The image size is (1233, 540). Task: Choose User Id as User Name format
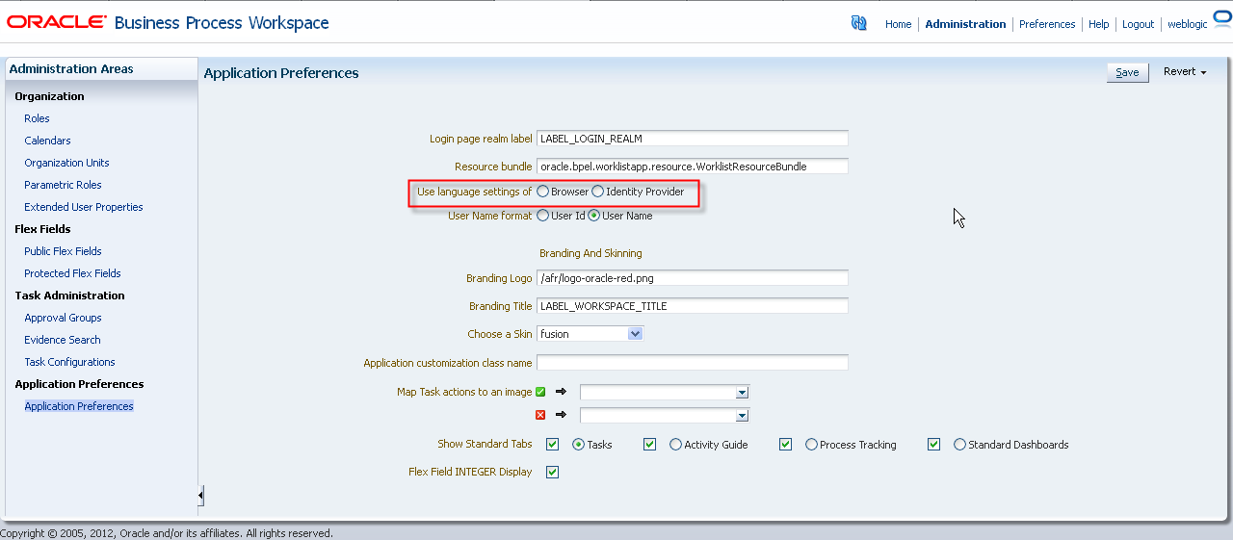[x=543, y=216]
